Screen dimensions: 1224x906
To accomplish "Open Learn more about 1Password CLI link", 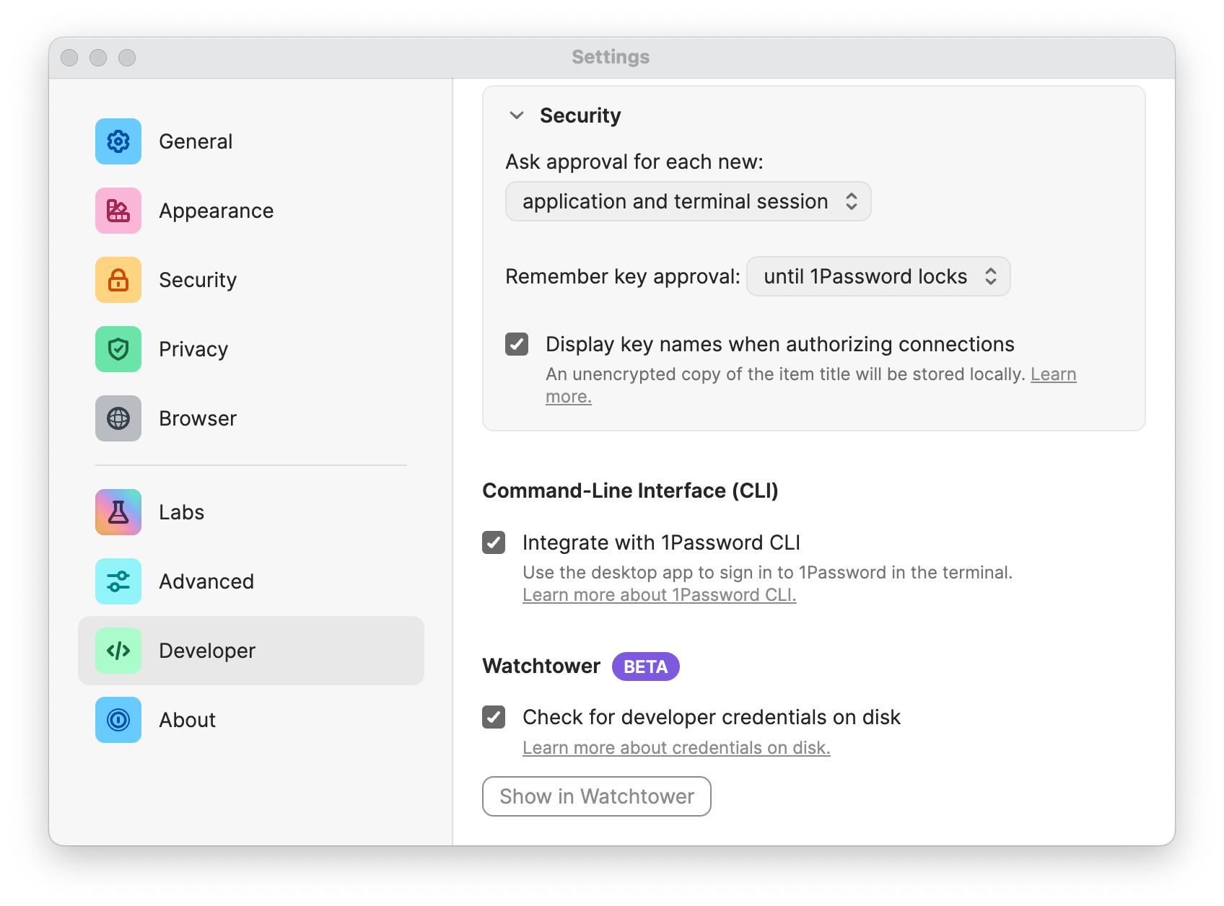I will click(x=659, y=595).
